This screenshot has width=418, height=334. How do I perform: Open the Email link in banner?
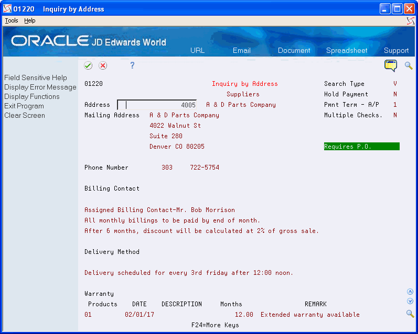pos(242,50)
